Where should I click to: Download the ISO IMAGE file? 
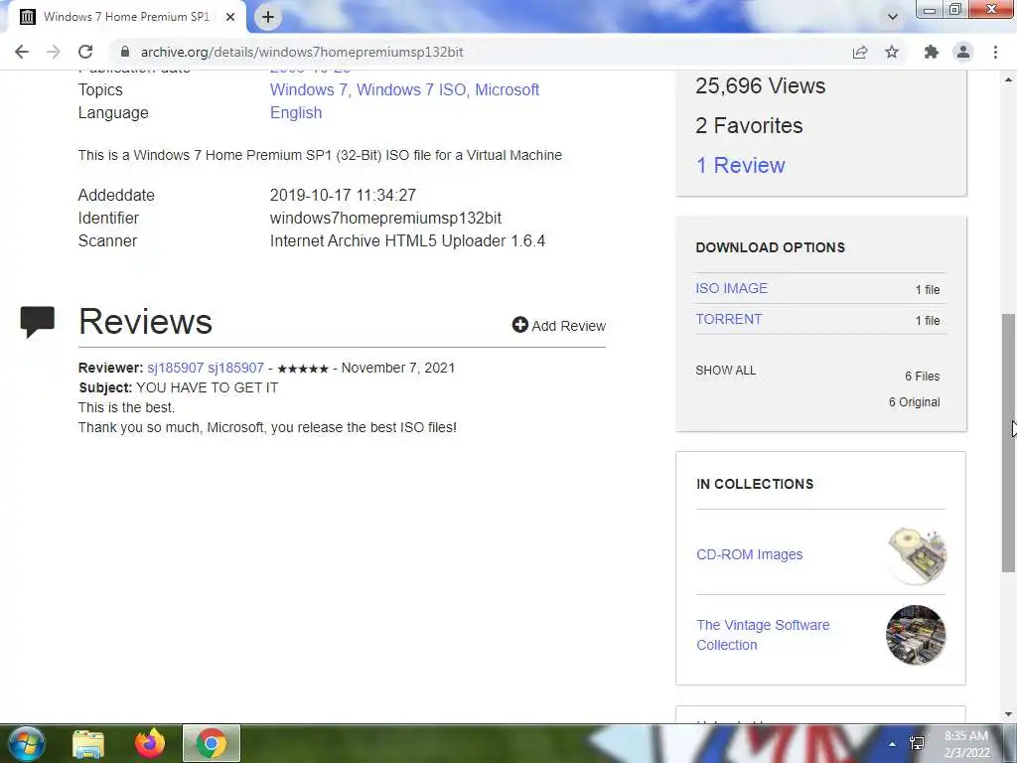click(x=731, y=288)
